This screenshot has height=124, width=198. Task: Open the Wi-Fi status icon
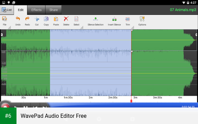[184, 2]
